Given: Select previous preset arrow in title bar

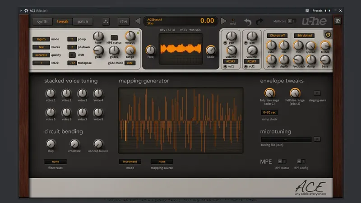Looking at the screenshot, I should tap(325, 10).
